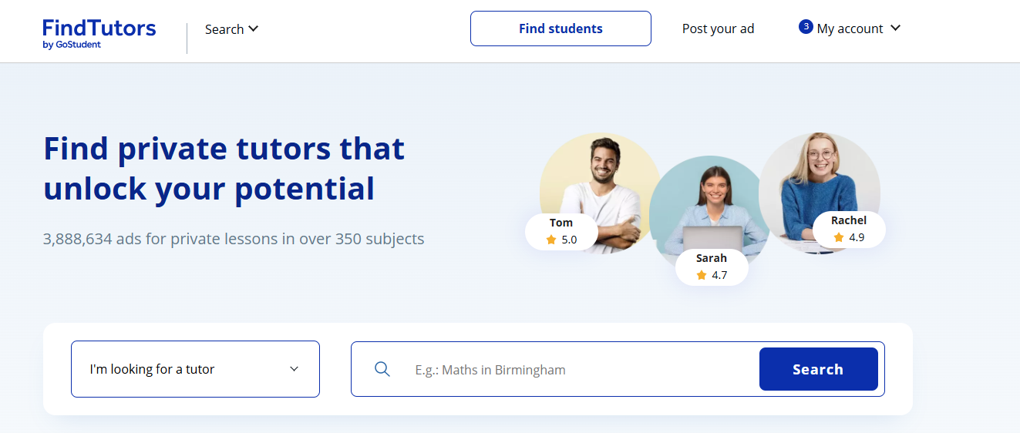Click Tom's name on the rating badge
The image size is (1020, 433).
[561, 223]
